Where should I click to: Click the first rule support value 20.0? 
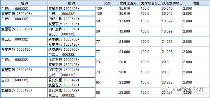pyautogui.click(x=165, y=62)
